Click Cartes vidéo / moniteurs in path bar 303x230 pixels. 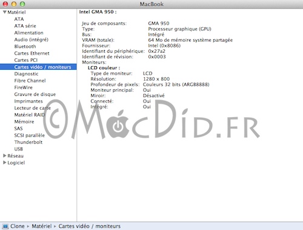[x=90, y=226]
